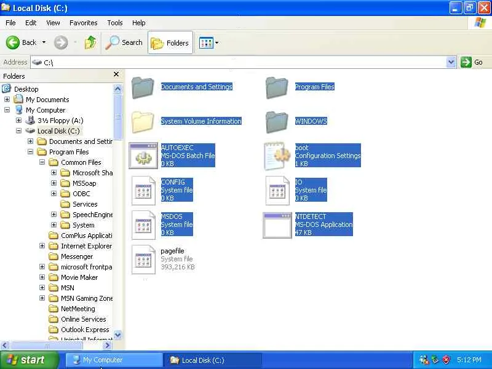This screenshot has height=369, width=492.
Task: Select the CONFIG system file icon
Action: tap(143, 191)
